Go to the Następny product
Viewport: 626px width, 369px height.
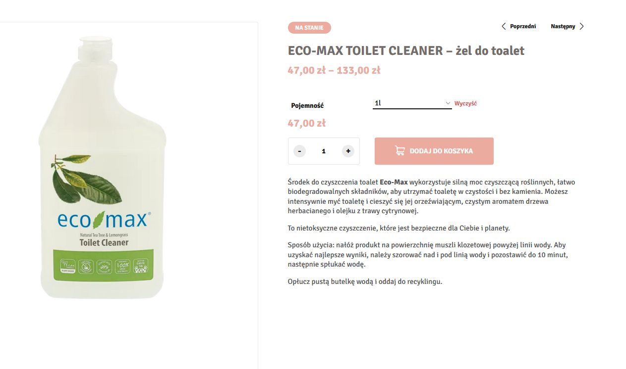pos(563,26)
